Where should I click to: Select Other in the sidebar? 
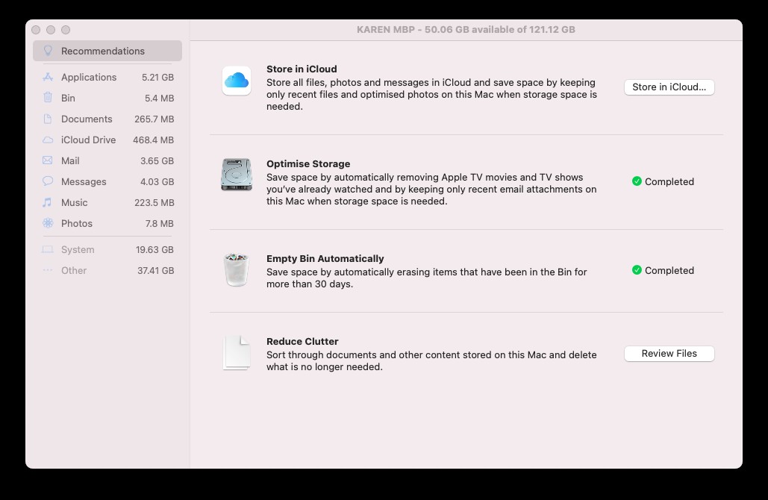74,270
